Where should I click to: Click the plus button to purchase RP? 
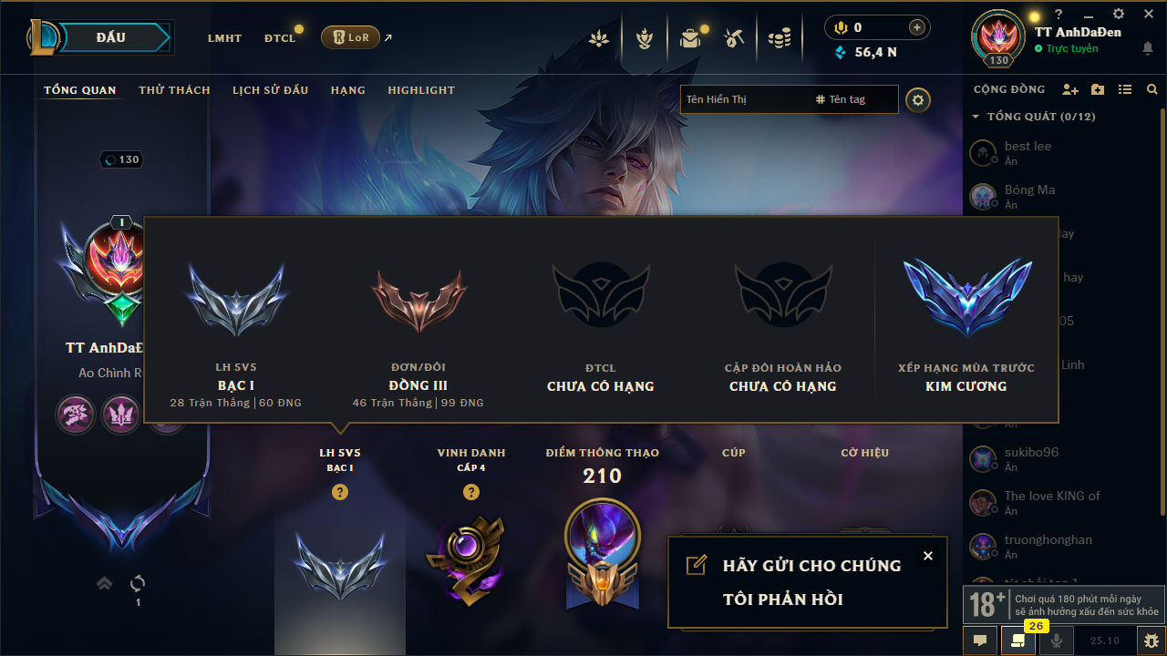917,27
